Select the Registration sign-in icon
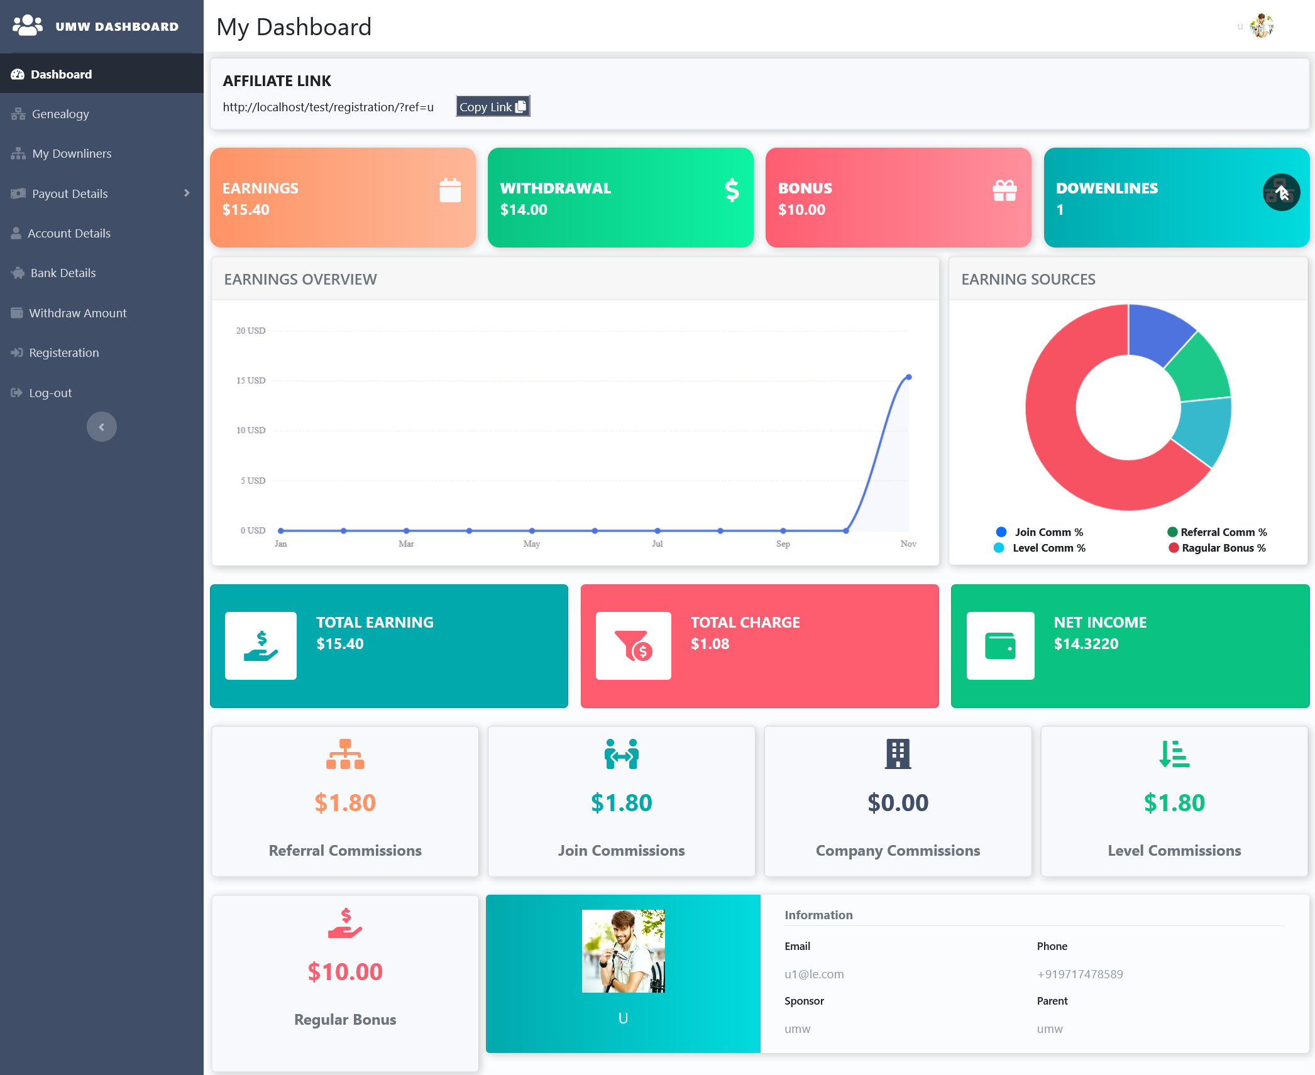 (18, 352)
